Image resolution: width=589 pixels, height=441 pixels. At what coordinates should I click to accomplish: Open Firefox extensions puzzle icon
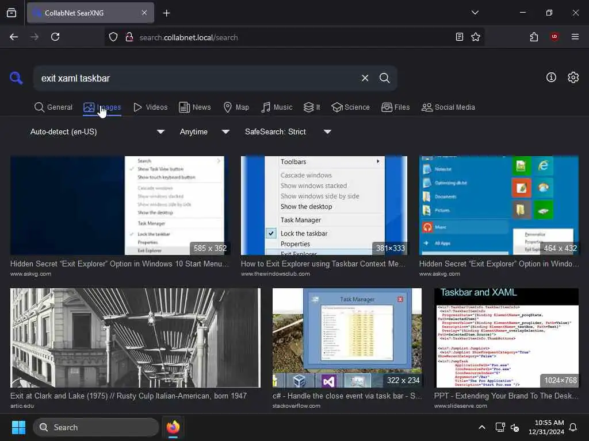point(534,37)
